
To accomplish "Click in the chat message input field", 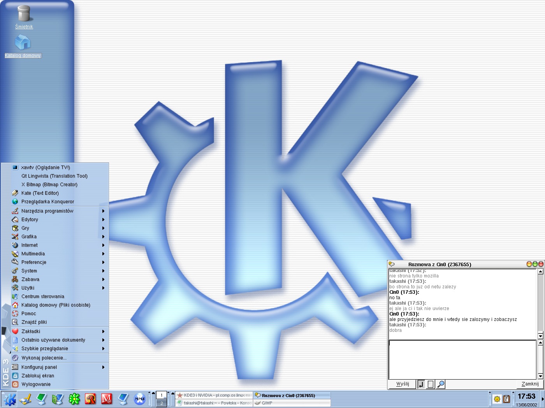I will pos(462,359).
